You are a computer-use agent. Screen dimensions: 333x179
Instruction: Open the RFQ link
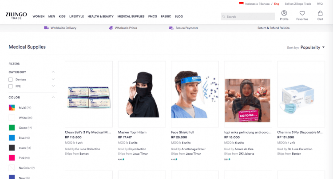click(320, 4)
